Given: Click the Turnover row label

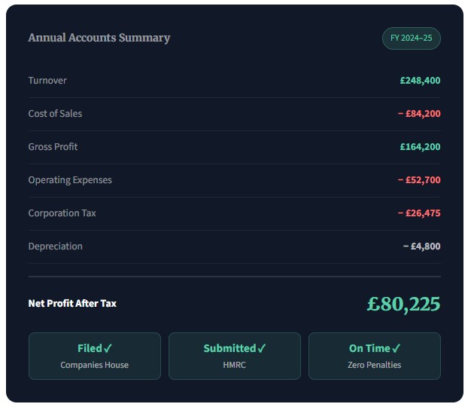Looking at the screenshot, I should pyautogui.click(x=47, y=81).
